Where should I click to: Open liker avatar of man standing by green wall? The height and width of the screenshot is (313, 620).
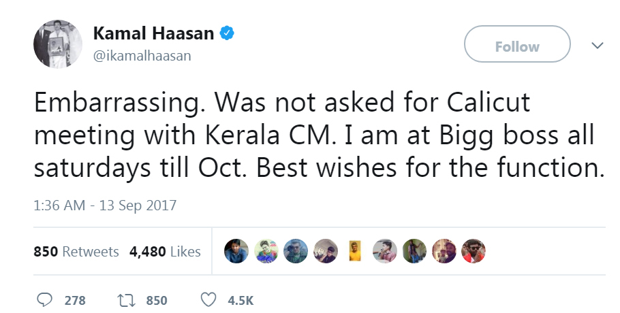pos(414,251)
